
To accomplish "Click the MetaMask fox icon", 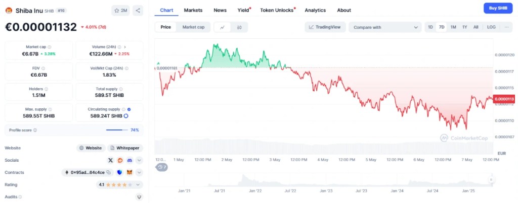I will [129, 172].
